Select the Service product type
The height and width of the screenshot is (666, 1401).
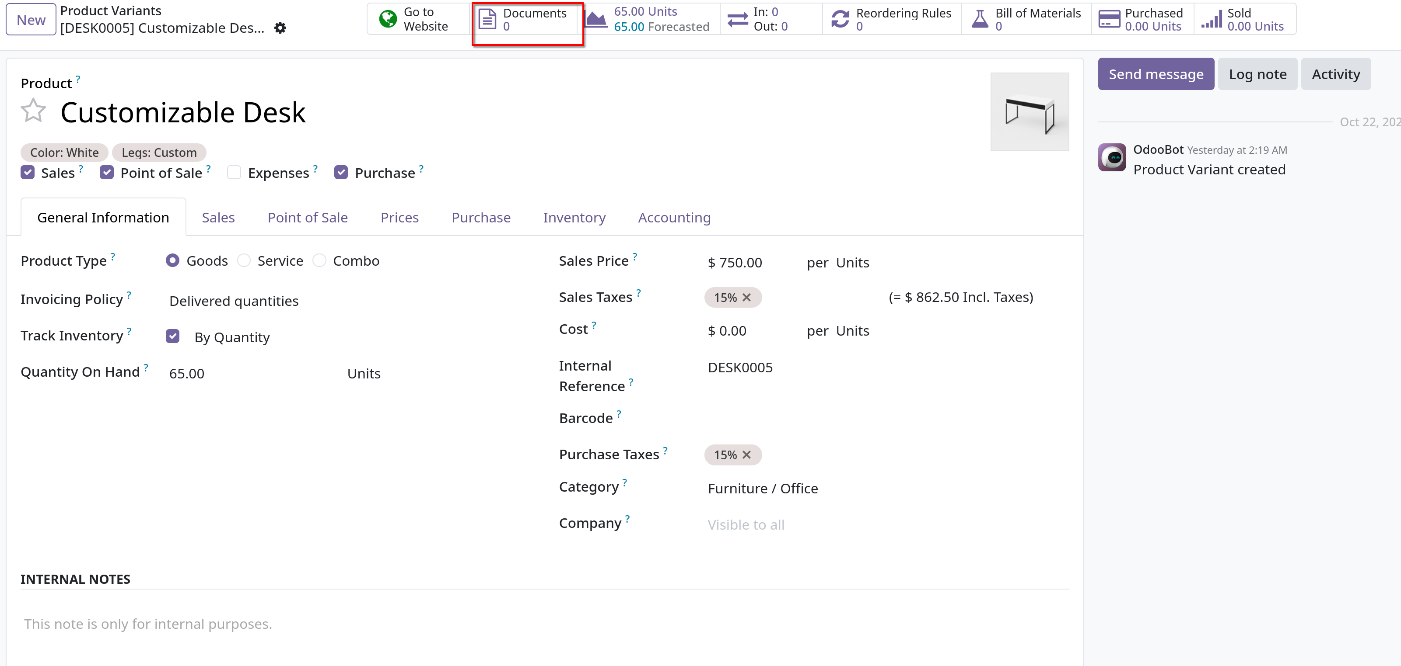pos(244,261)
